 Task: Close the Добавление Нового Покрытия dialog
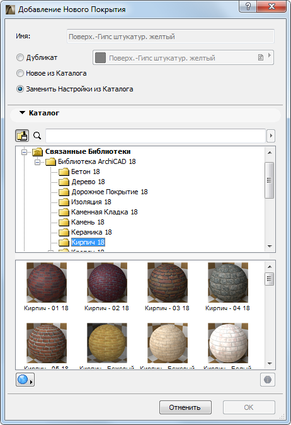271,6
